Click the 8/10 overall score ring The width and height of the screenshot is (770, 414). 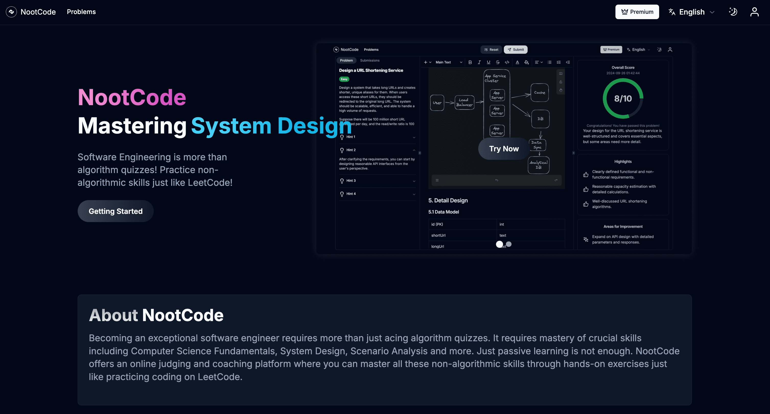pyautogui.click(x=623, y=99)
